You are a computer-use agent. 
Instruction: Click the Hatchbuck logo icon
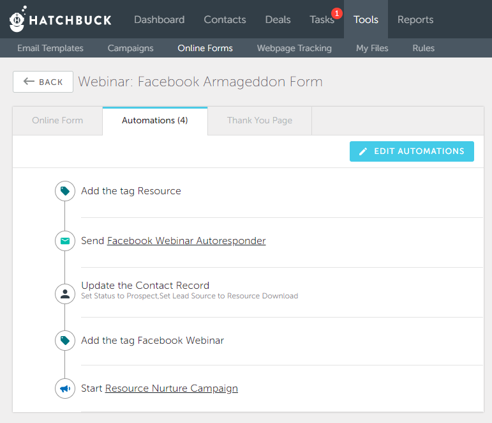[17, 19]
